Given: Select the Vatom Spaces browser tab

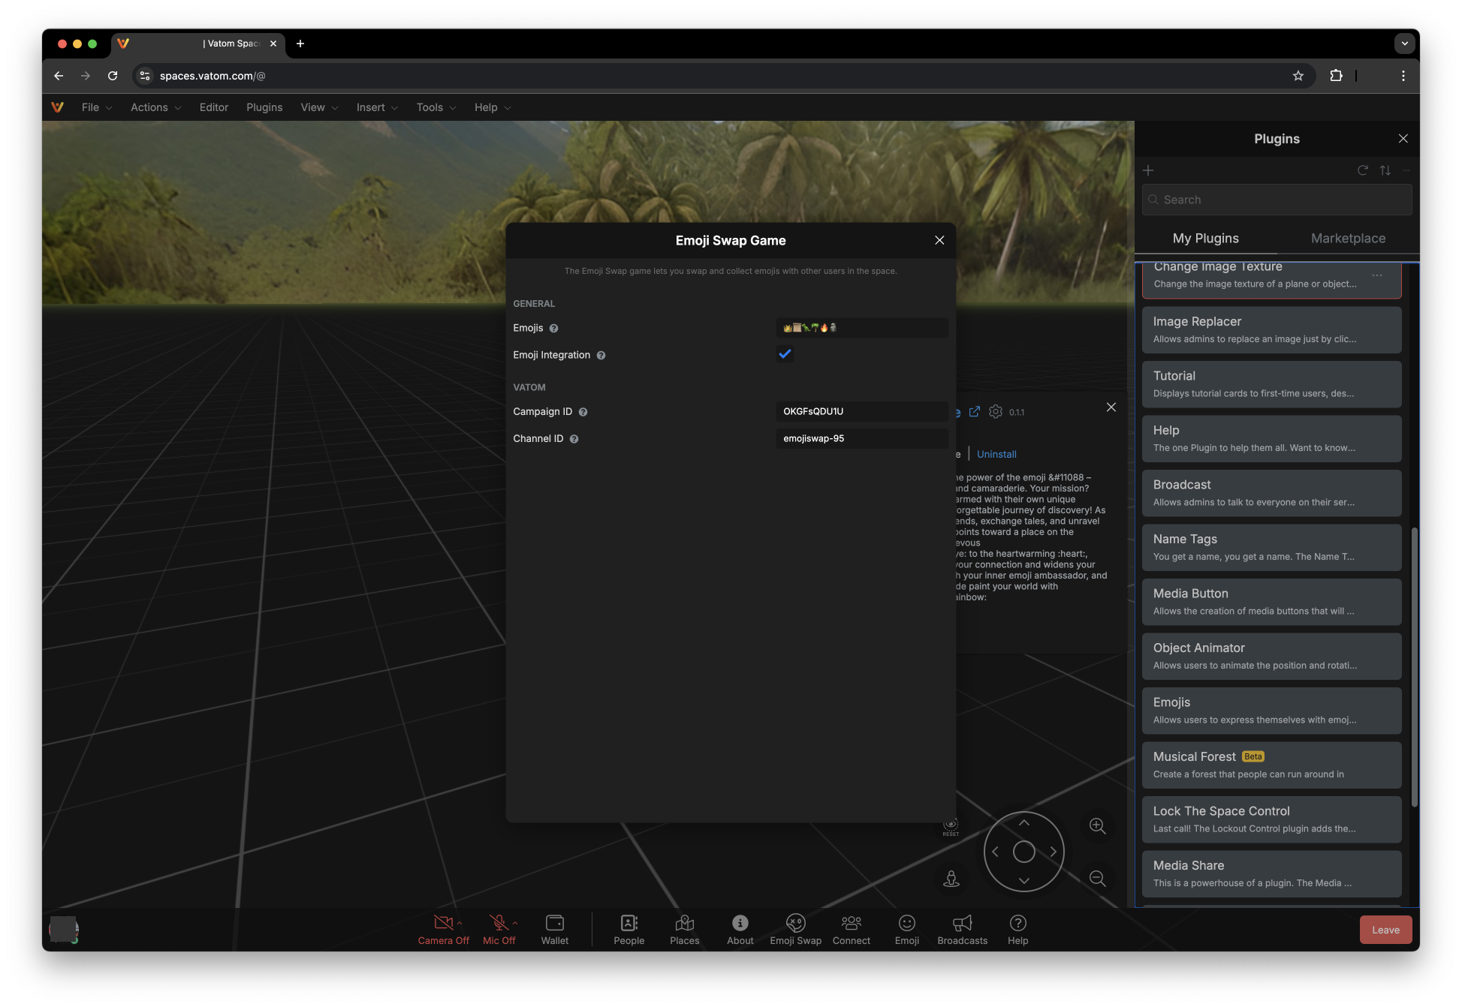Looking at the screenshot, I should (199, 44).
